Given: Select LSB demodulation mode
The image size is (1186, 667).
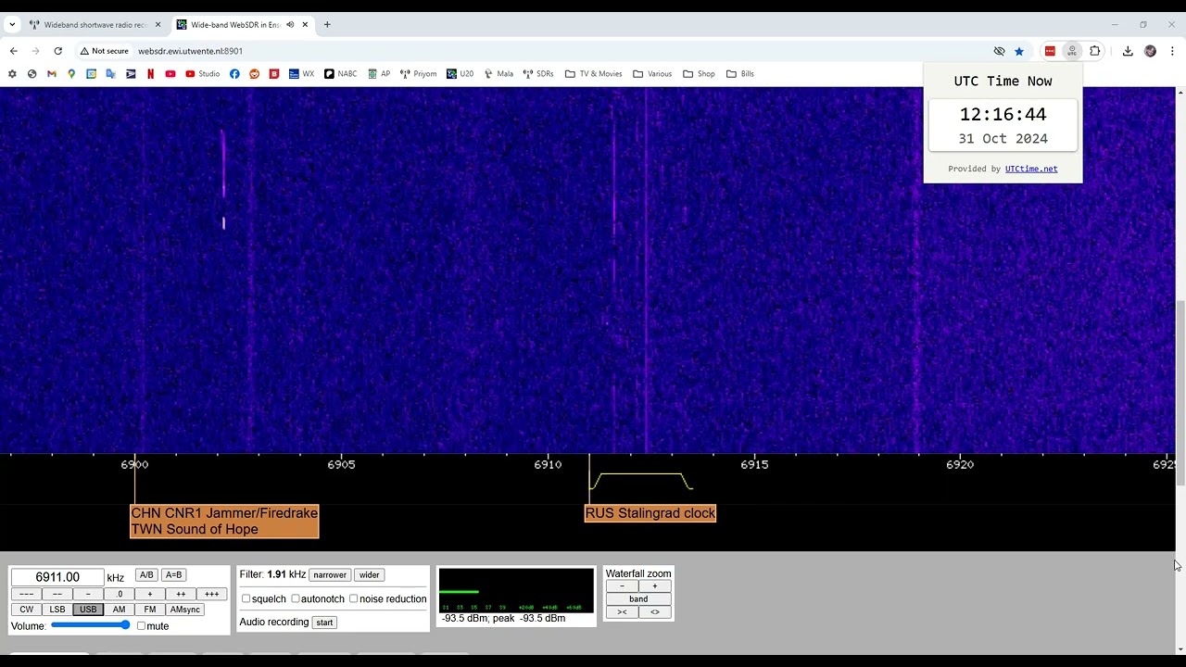Looking at the screenshot, I should pyautogui.click(x=57, y=610).
